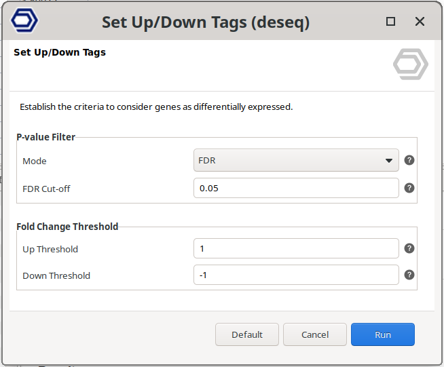444x367 pixels.
Task: Click the Down Threshold input field
Action: [x=295, y=275]
